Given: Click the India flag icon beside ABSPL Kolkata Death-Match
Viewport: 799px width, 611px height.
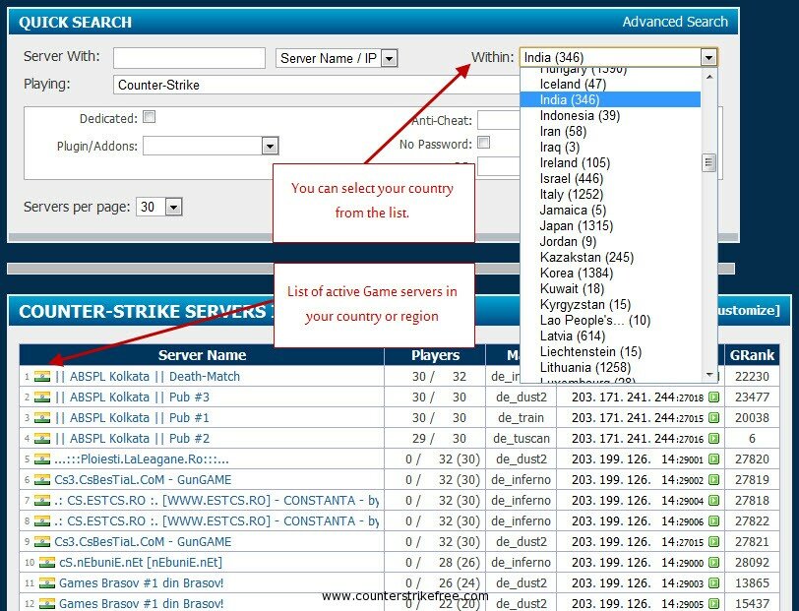Looking at the screenshot, I should point(41,376).
